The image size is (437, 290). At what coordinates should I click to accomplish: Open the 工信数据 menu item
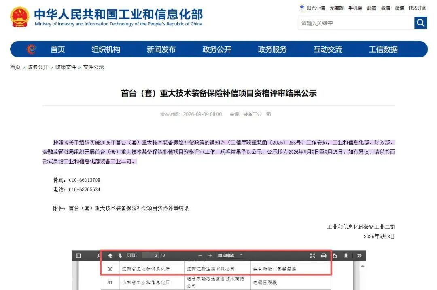383,49
